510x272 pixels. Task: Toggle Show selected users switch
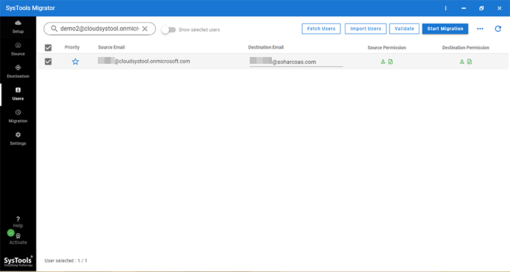[x=168, y=29]
